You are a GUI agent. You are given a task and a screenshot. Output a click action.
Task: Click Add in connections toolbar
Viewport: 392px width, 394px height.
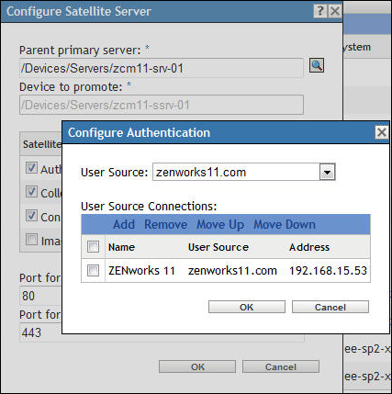124,224
